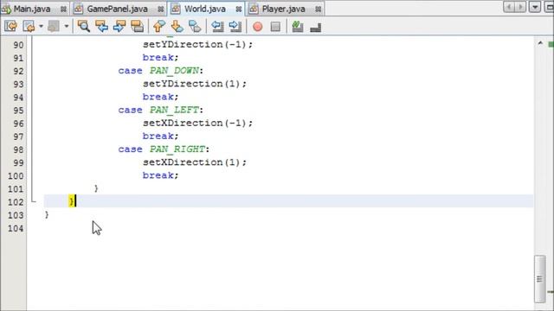Open the forward history dropdown arrow
The height and width of the screenshot is (311, 554).
coord(67,26)
